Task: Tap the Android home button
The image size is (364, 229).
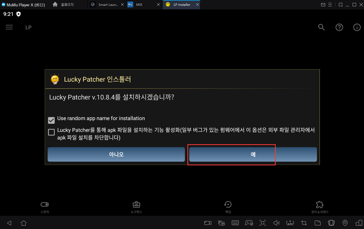Action: pyautogui.click(x=24, y=223)
